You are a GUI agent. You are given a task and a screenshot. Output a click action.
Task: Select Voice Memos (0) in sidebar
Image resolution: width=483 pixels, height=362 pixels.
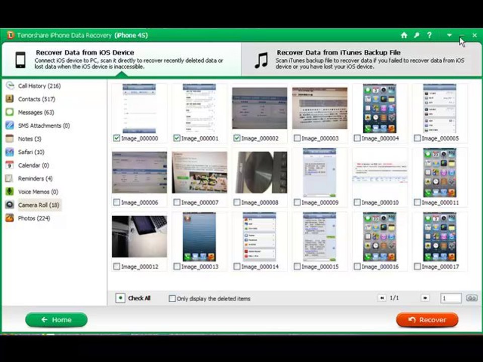coord(38,192)
